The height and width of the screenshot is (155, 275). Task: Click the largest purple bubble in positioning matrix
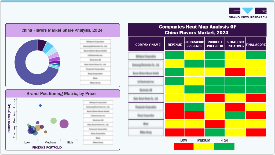click(64, 124)
